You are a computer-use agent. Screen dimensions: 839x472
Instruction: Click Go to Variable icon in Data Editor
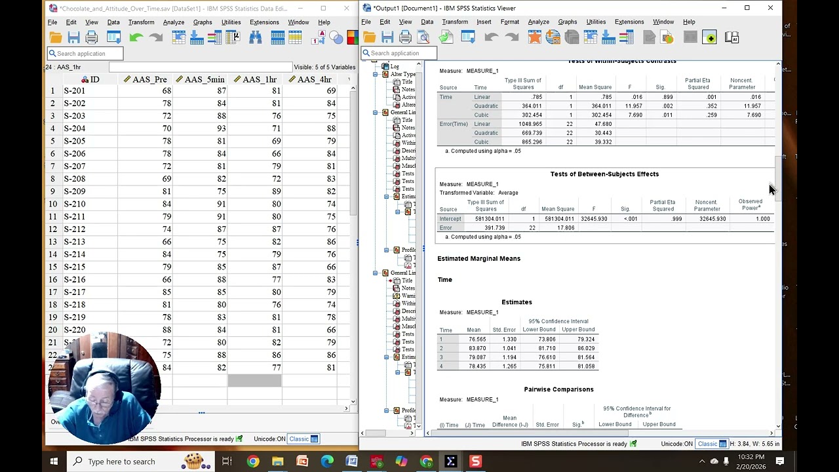pyautogui.click(x=197, y=37)
